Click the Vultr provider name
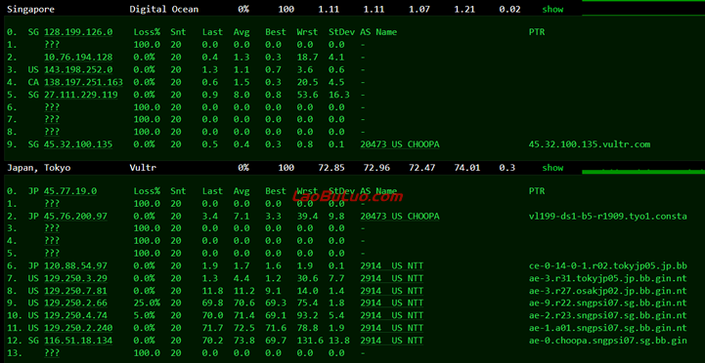The height and width of the screenshot is (363, 705). point(143,168)
